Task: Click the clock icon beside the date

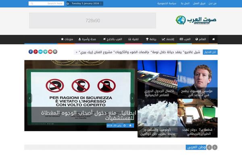Action: (68, 3)
